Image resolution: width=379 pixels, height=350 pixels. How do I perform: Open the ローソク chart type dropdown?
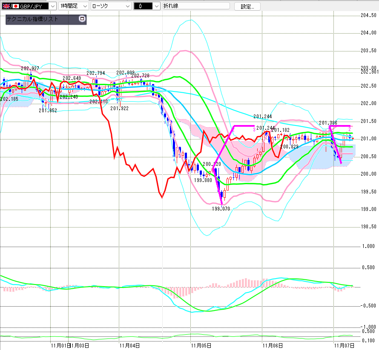point(126,6)
